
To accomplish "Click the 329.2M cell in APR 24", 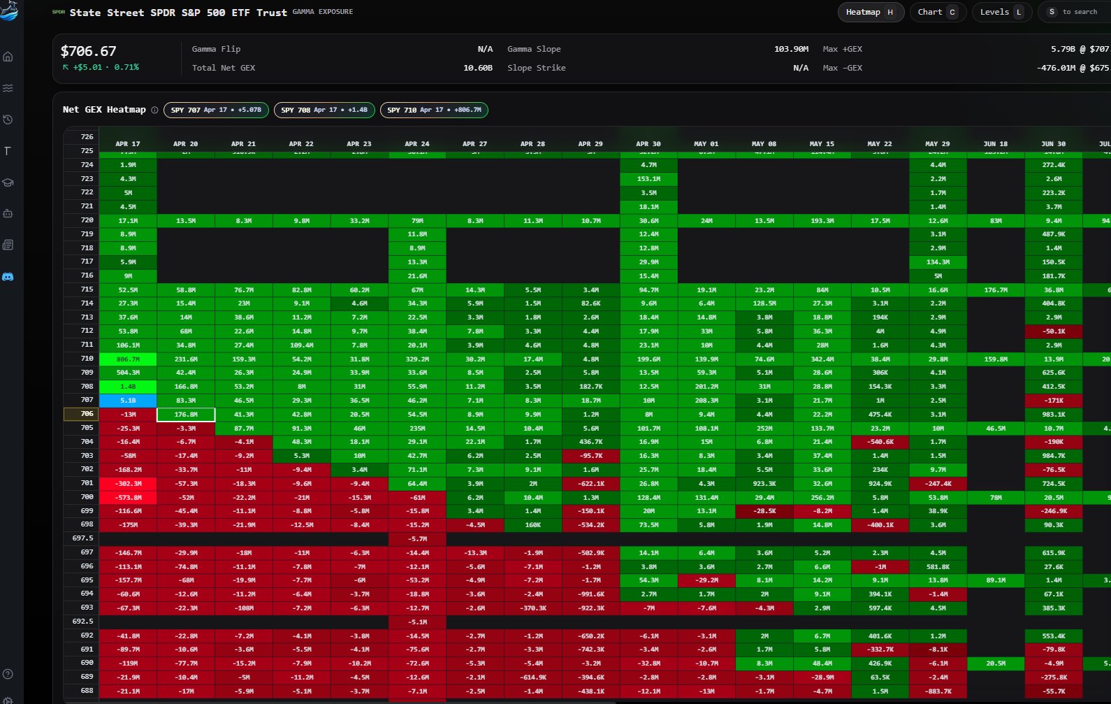I will [417, 359].
